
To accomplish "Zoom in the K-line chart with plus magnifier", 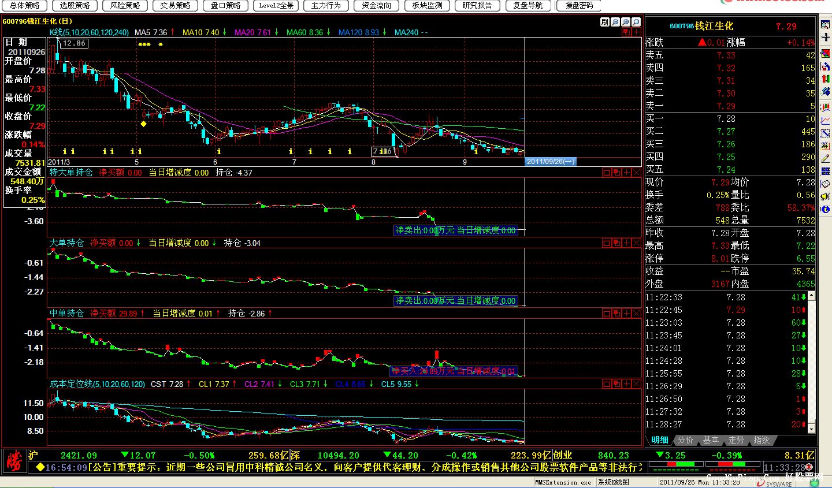I will [625, 22].
